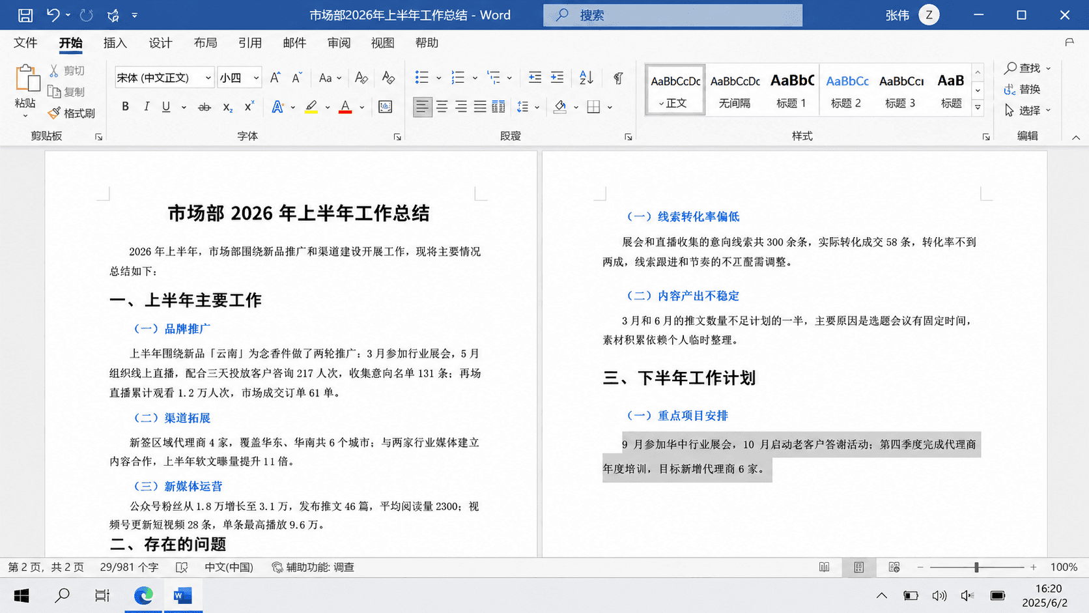Toggle subscript formatting

[227, 107]
